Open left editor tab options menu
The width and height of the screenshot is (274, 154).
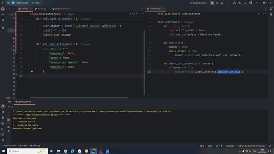click(x=142, y=9)
